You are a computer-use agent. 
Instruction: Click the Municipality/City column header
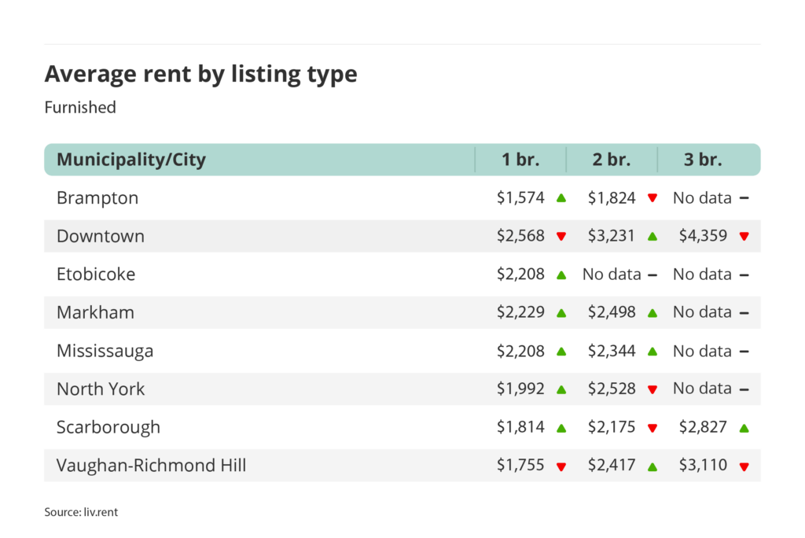click(x=131, y=160)
